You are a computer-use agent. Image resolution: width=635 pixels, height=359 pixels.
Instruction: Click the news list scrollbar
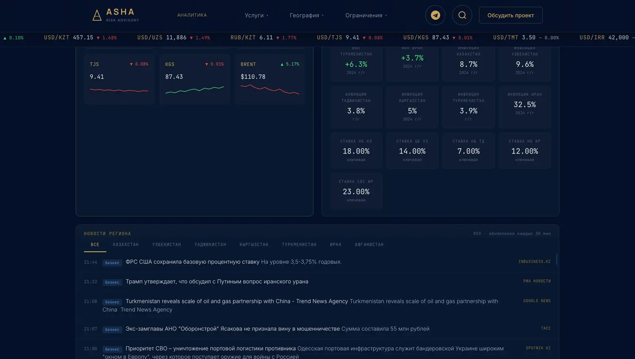[557, 259]
